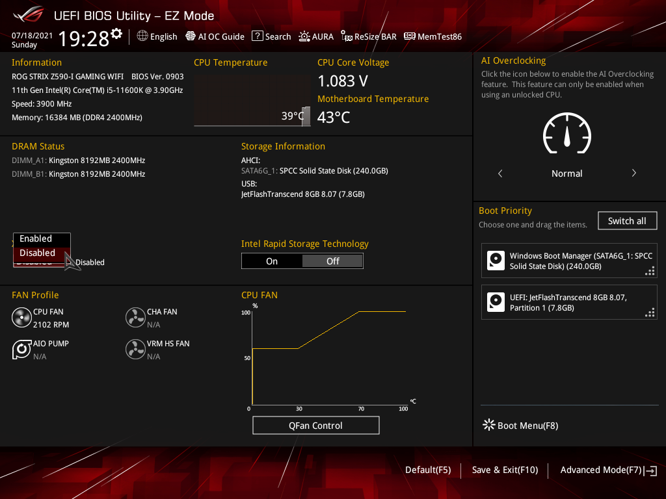The image size is (666, 499).
Task: Select the Windows Boot Manager entry
Action: pyautogui.click(x=569, y=261)
